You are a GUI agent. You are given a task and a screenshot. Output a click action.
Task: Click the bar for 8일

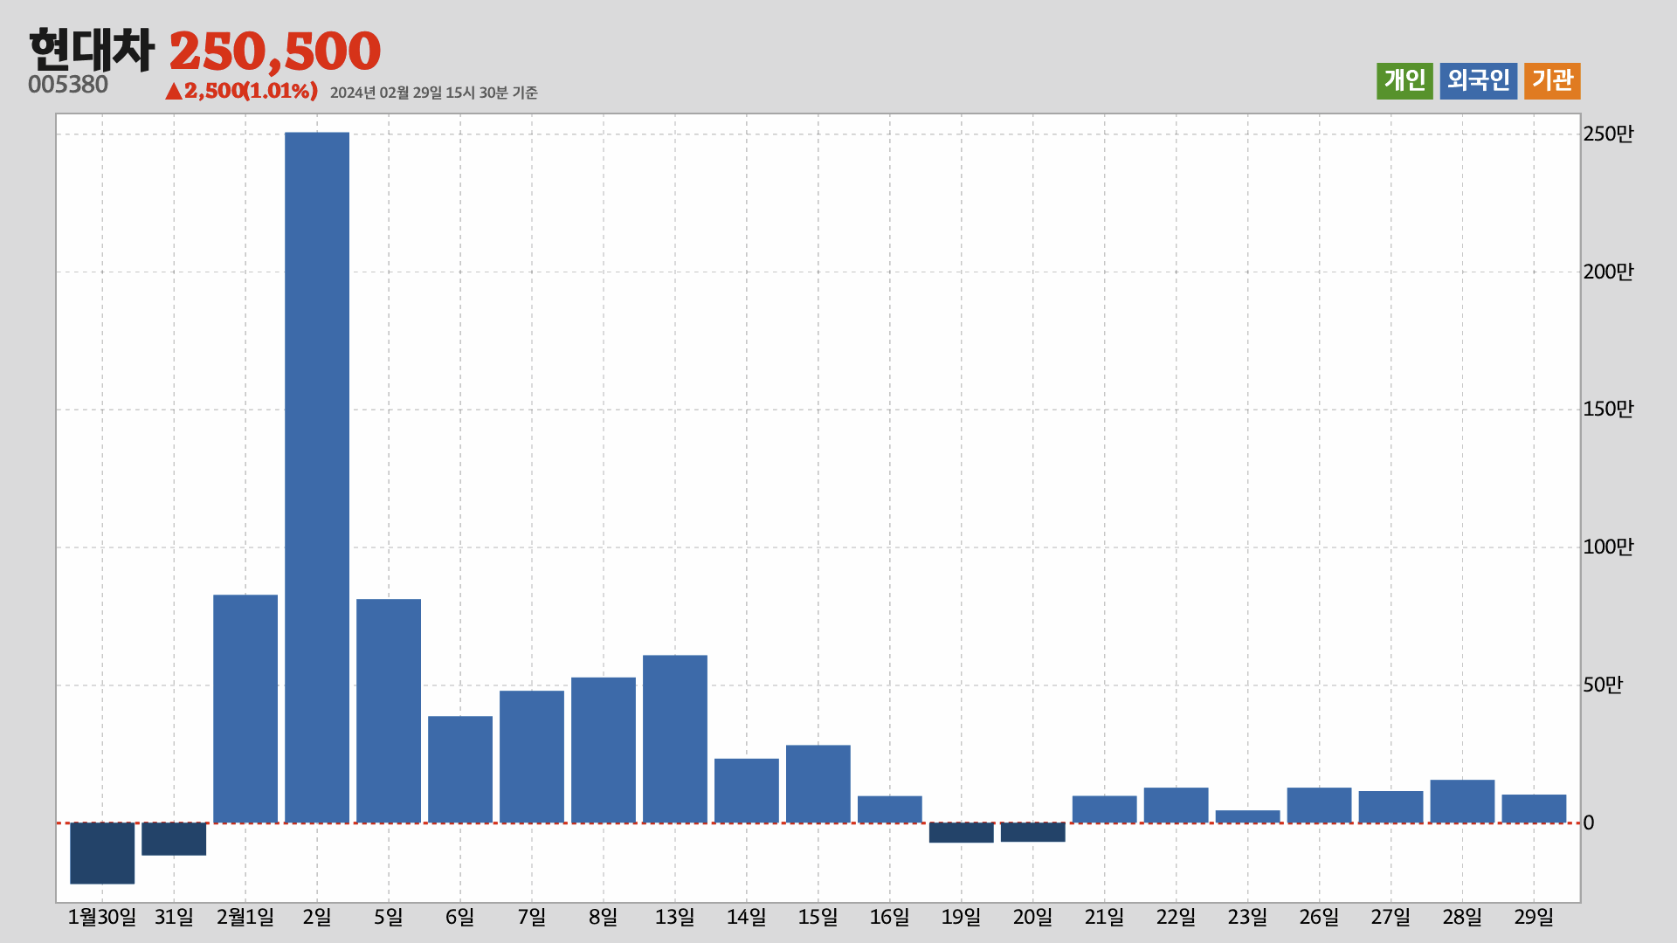click(604, 750)
